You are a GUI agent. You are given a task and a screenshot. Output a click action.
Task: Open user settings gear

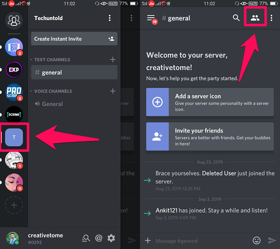[111, 238]
